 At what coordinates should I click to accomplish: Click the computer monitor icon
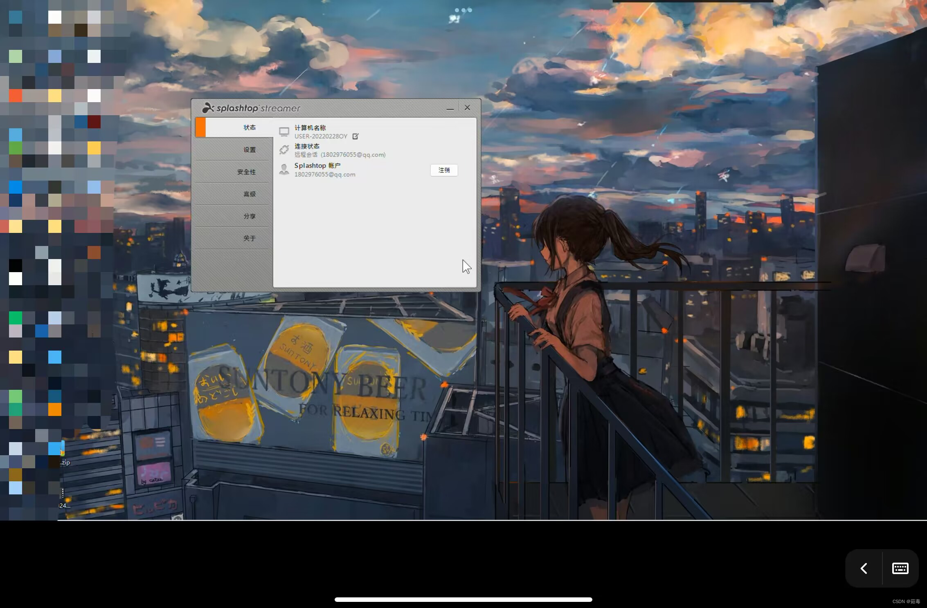tap(284, 132)
